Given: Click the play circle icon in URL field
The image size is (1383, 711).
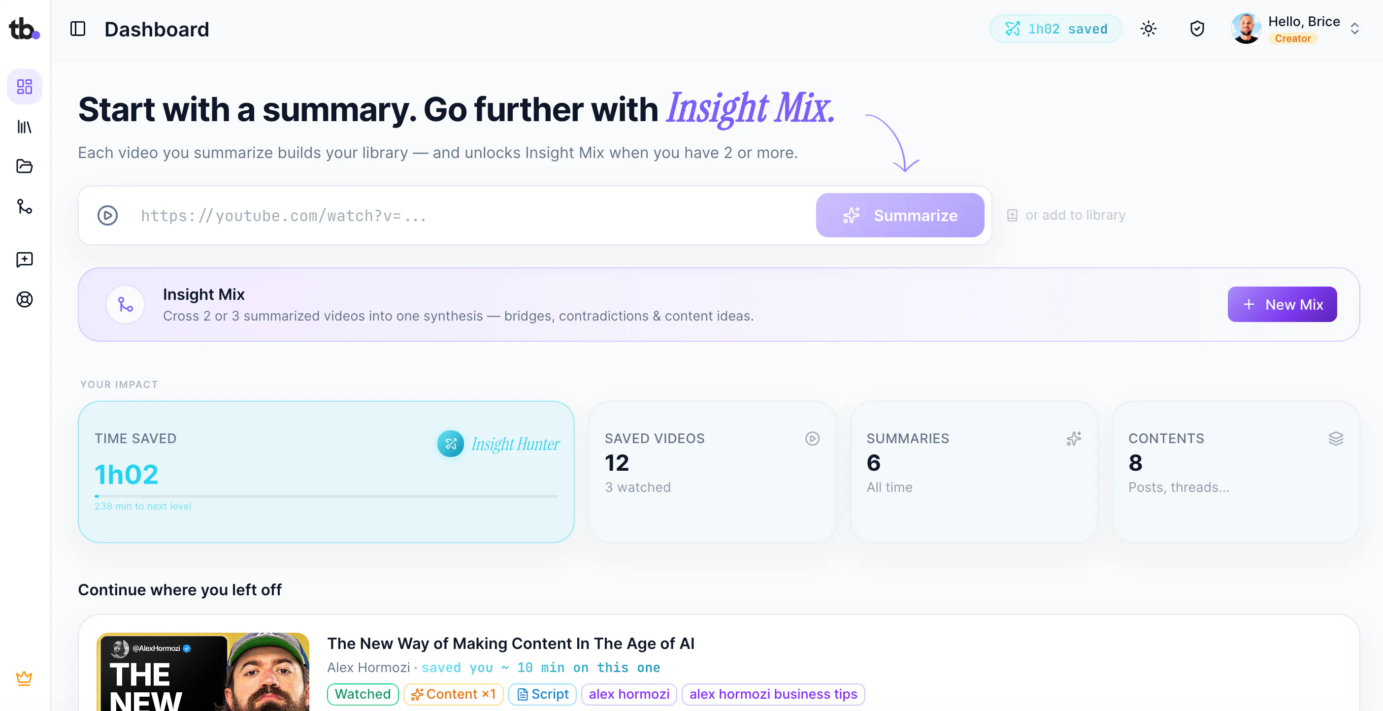Looking at the screenshot, I should (x=107, y=215).
